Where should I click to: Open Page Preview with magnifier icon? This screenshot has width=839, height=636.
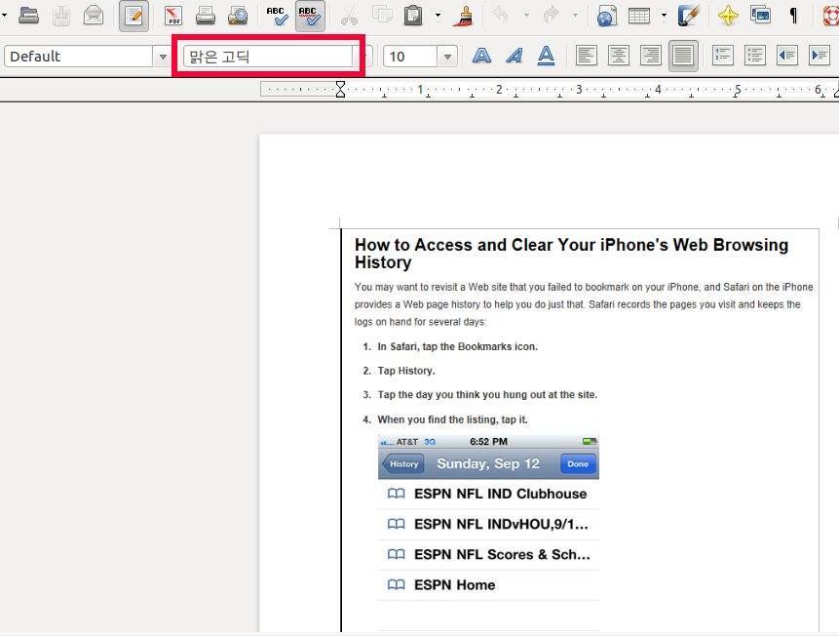tap(238, 16)
